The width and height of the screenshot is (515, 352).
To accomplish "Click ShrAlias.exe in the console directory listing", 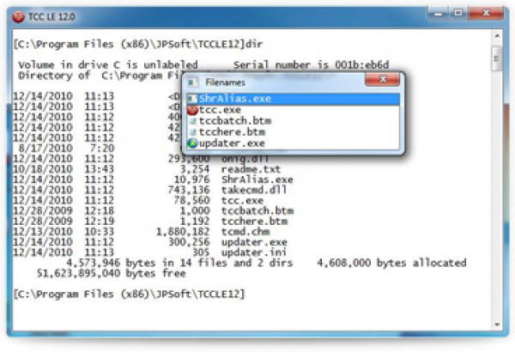I will [257, 179].
